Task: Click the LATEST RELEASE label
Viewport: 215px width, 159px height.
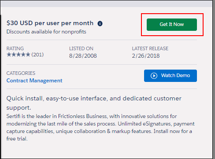Action: pos(150,48)
